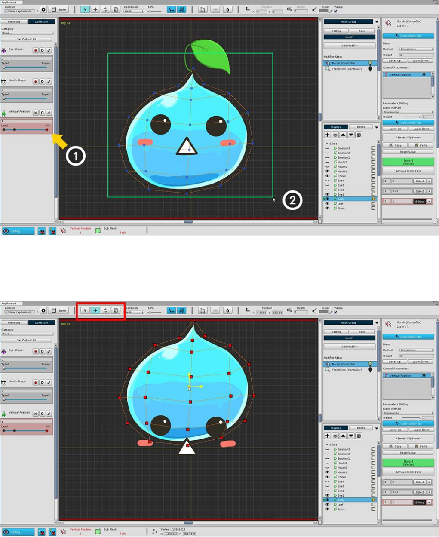Collapse the Slime tree node in bottom screenshot
The width and height of the screenshot is (439, 537).
[327, 445]
